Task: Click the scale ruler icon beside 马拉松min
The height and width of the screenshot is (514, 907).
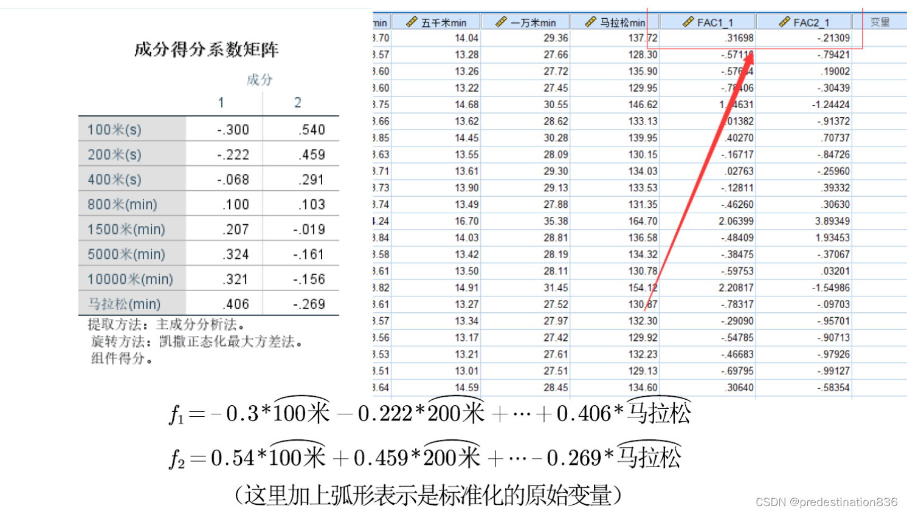Action: [590, 22]
